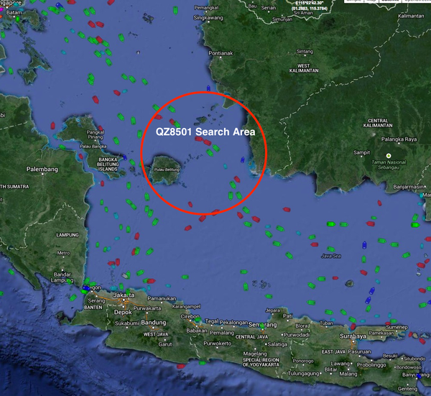Select the blue ship at the top near Singapore
Viewport: 431px width, 396px height.
pyautogui.click(x=59, y=5)
